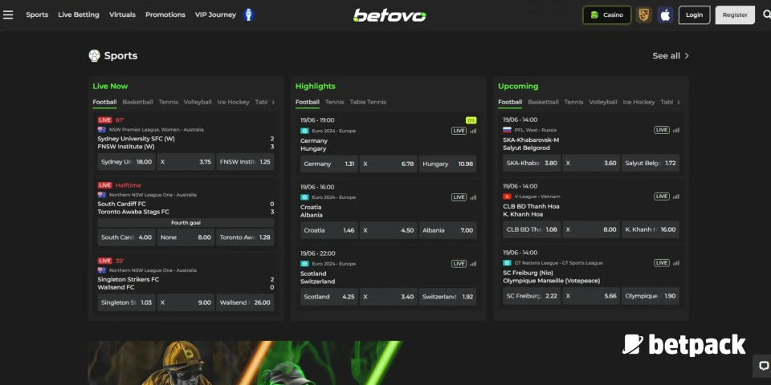Expand See all sports chevron
Viewport: 771px width, 385px height.
point(687,56)
